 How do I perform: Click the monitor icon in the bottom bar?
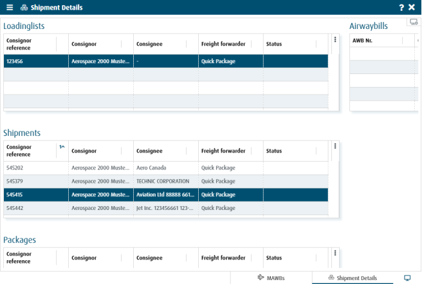pos(407,278)
